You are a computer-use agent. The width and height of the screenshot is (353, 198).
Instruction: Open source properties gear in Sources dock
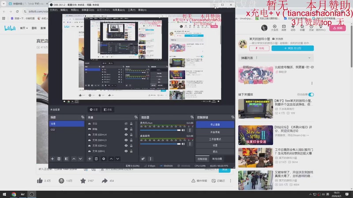[x=104, y=159]
